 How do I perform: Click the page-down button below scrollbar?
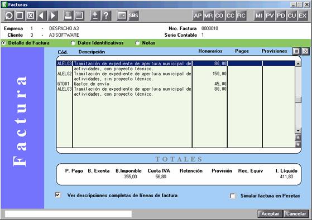click(x=298, y=144)
